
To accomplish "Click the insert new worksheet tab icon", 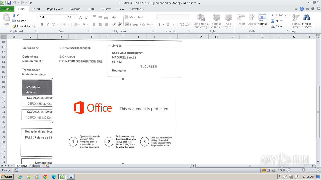I will coord(47,165).
